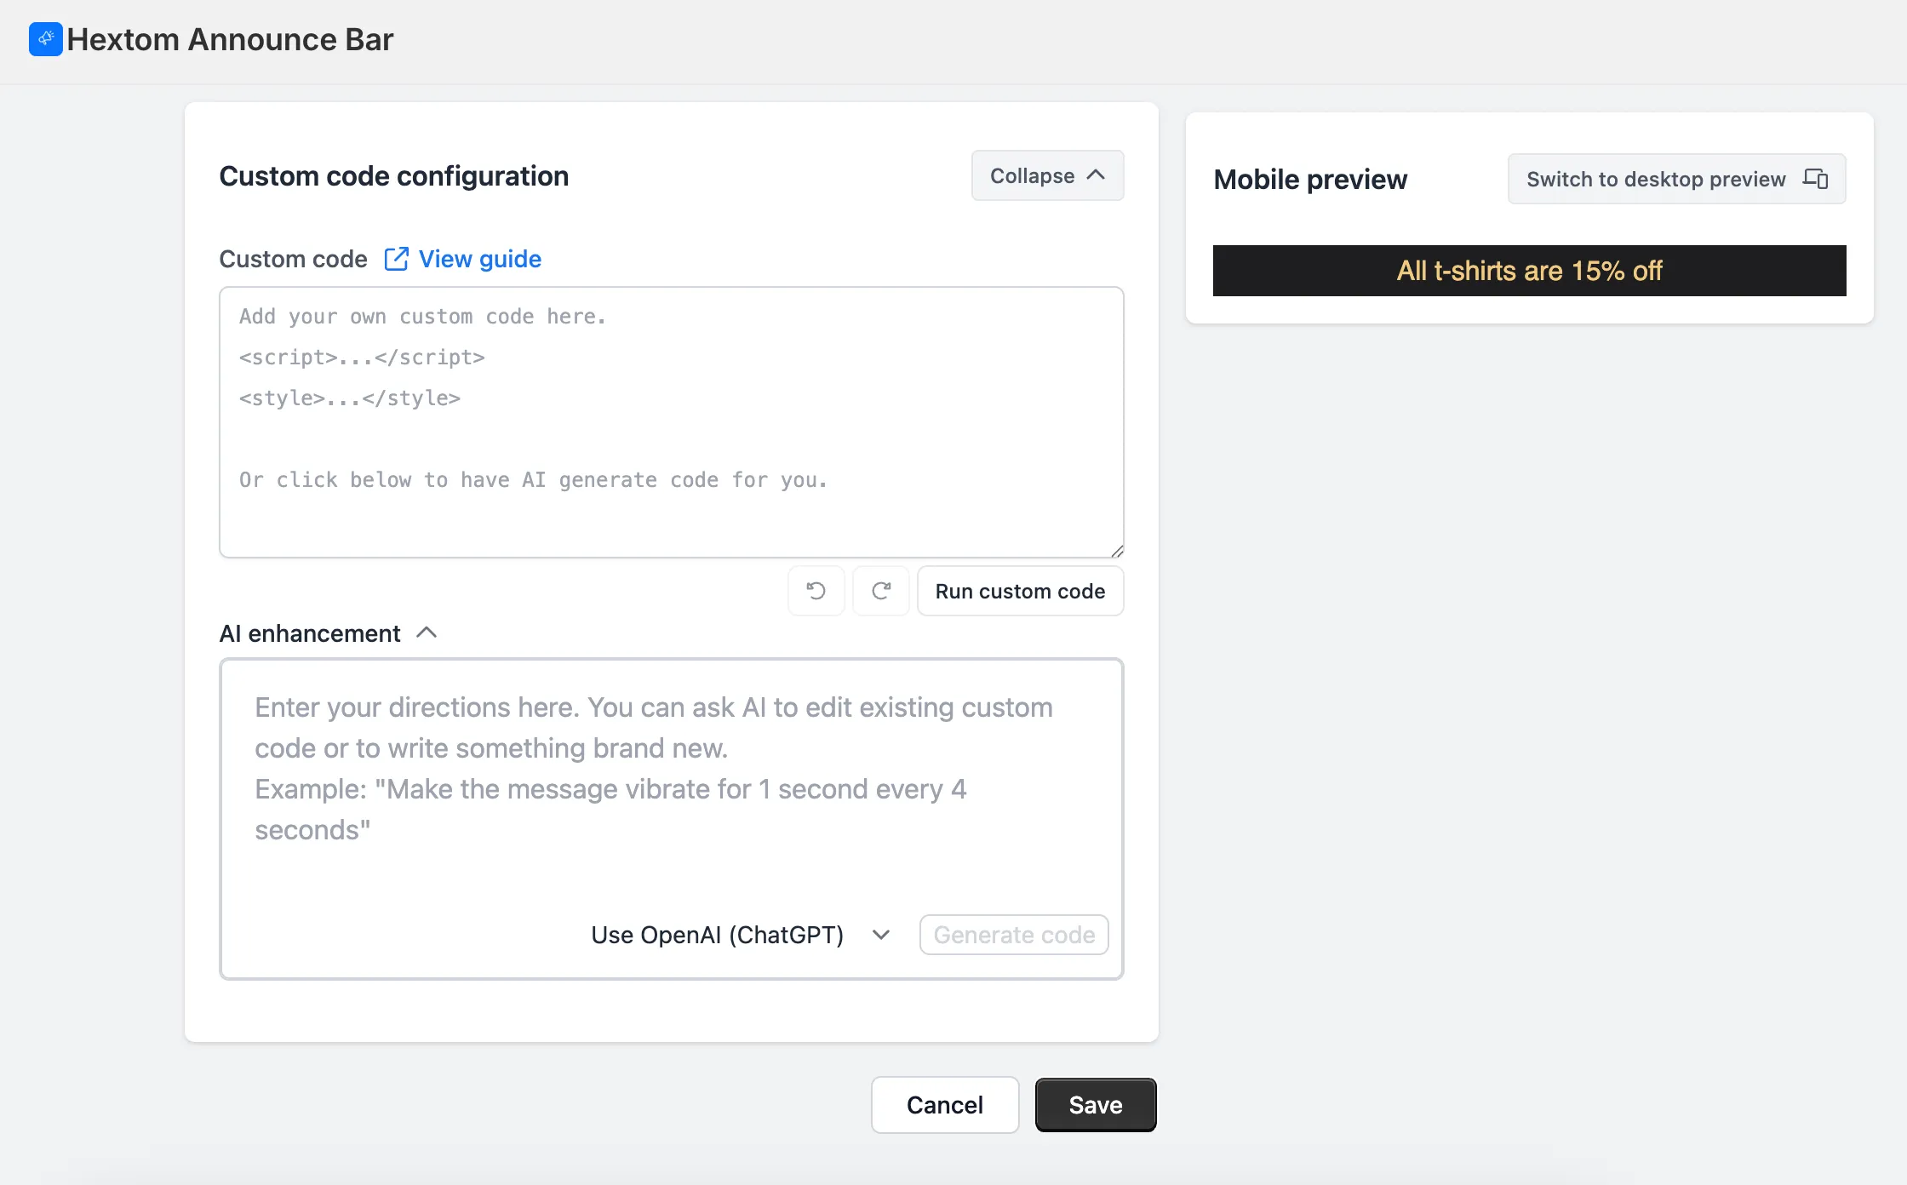1907x1185 pixels.
Task: Cancel the changes
Action: pos(945,1105)
